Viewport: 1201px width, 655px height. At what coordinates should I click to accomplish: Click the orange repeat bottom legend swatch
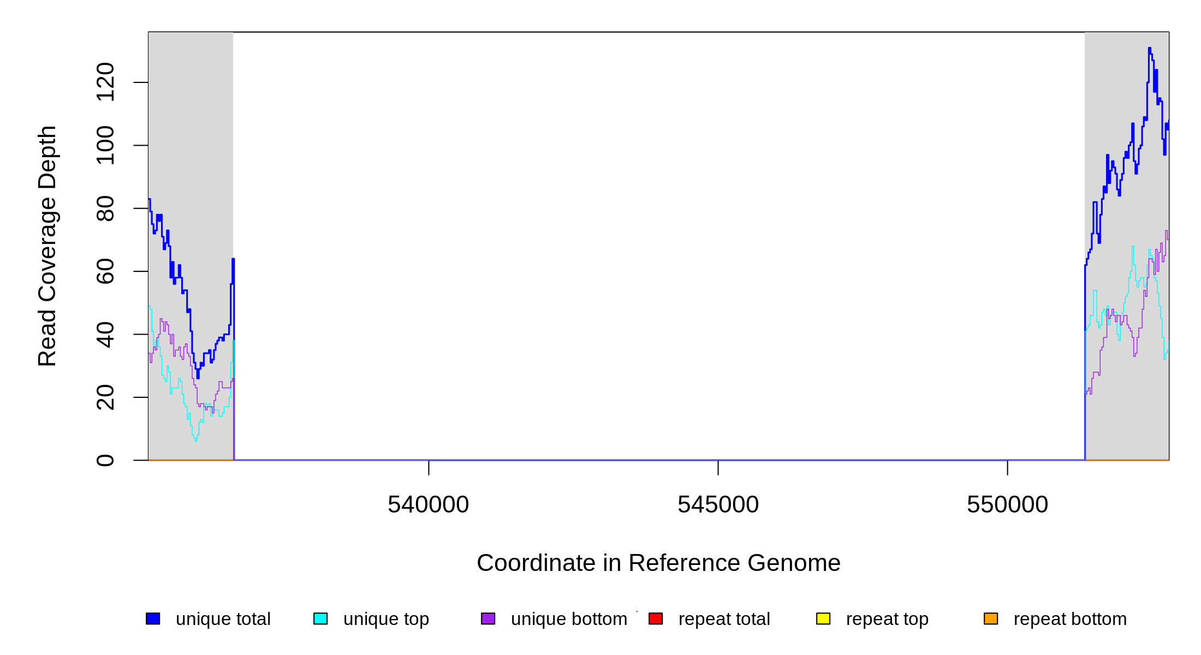pos(991,618)
